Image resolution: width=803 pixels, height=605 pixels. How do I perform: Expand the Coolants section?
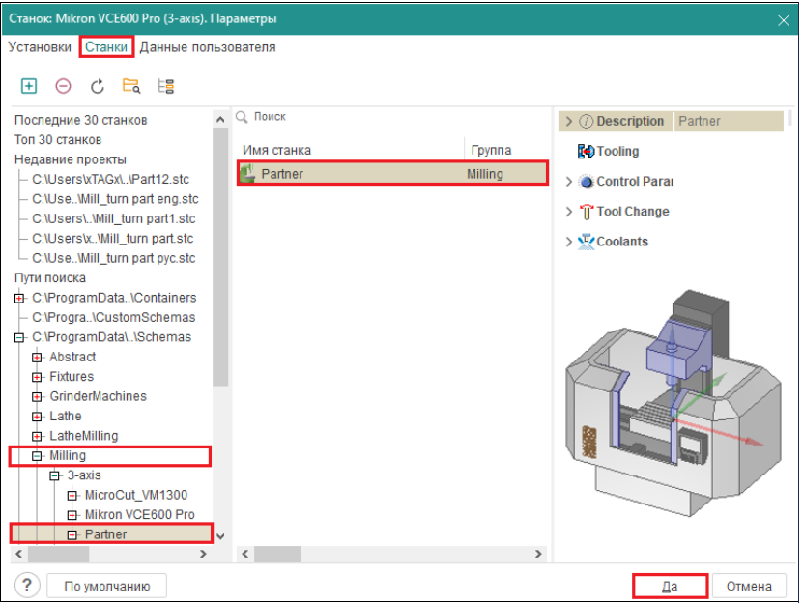tap(569, 242)
